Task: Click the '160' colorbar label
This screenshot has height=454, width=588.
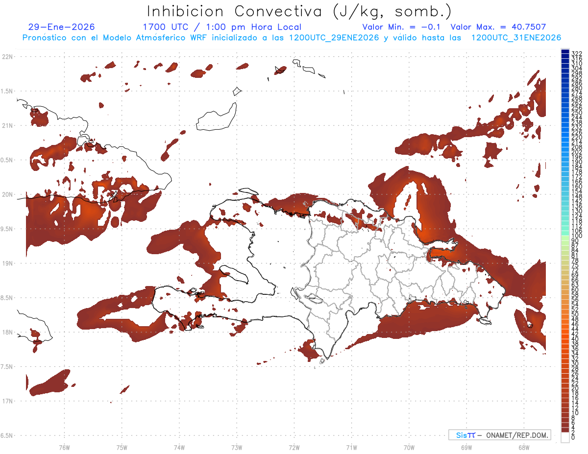Action: [x=576, y=187]
